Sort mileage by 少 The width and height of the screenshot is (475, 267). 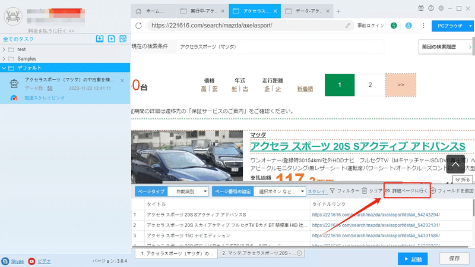[x=278, y=89]
